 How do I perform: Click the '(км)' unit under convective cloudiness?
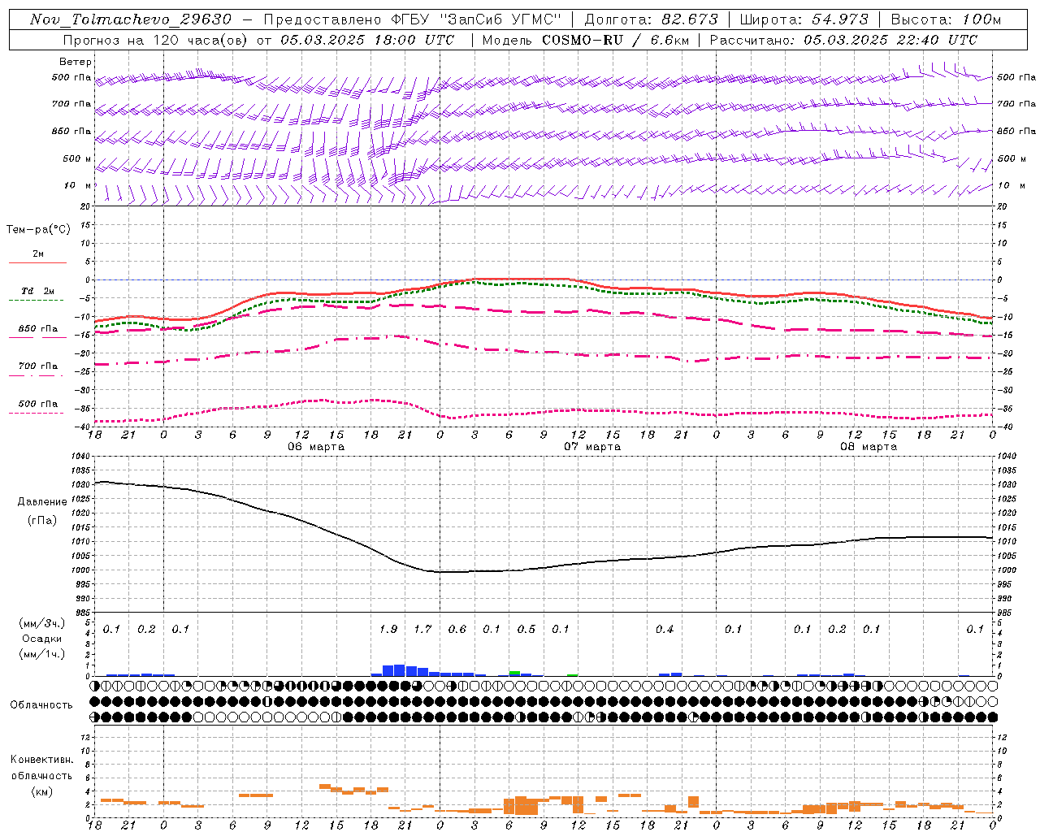point(41,791)
